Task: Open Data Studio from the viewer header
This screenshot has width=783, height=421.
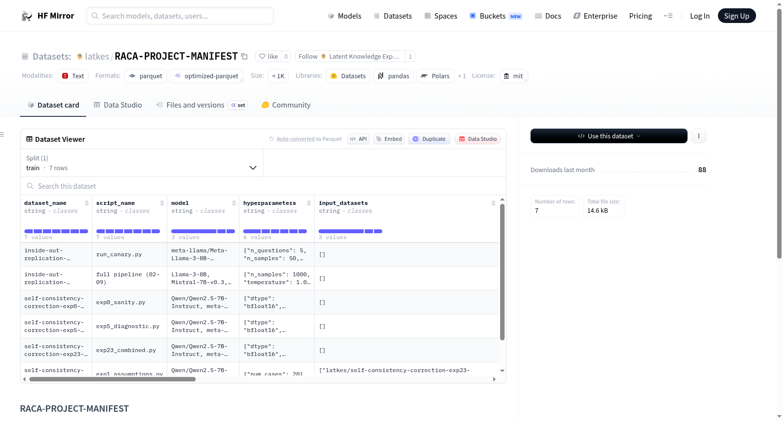Action: pyautogui.click(x=478, y=139)
